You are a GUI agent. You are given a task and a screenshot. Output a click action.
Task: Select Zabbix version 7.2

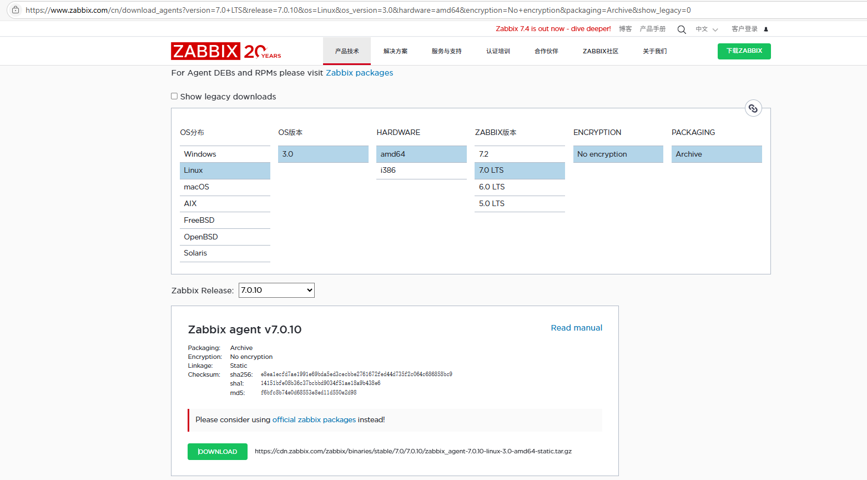coord(520,154)
